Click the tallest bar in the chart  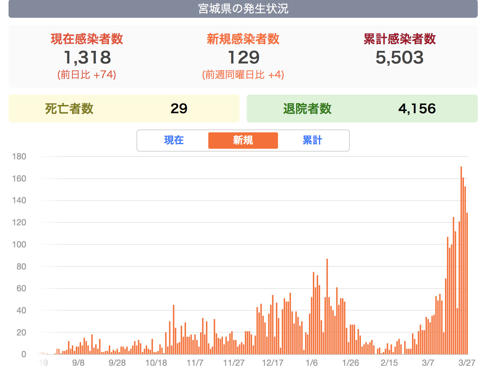pos(461,260)
